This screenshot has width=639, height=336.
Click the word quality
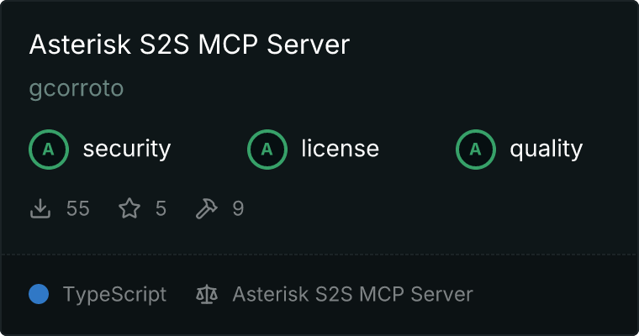546,149
